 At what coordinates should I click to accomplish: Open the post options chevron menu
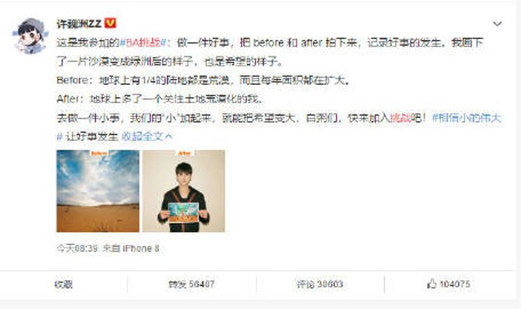[x=497, y=24]
